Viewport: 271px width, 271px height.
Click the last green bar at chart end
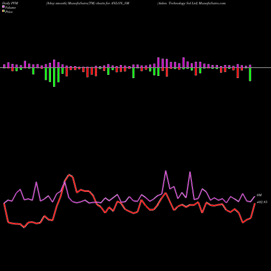[x=250, y=74]
